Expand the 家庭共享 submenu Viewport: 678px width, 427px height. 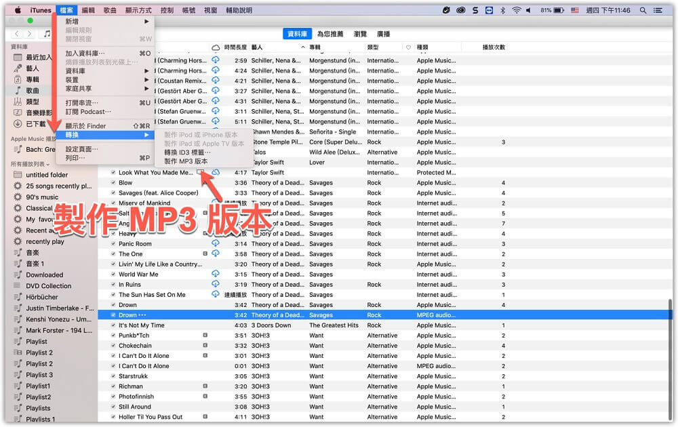pyautogui.click(x=105, y=89)
